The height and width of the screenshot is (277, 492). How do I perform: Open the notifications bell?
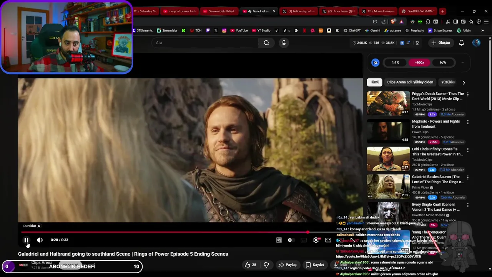462,43
